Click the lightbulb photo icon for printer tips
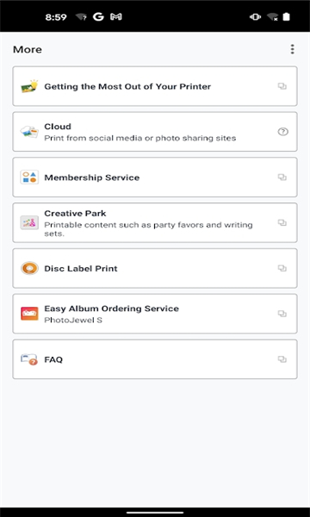This screenshot has width=310, height=517. click(29, 86)
